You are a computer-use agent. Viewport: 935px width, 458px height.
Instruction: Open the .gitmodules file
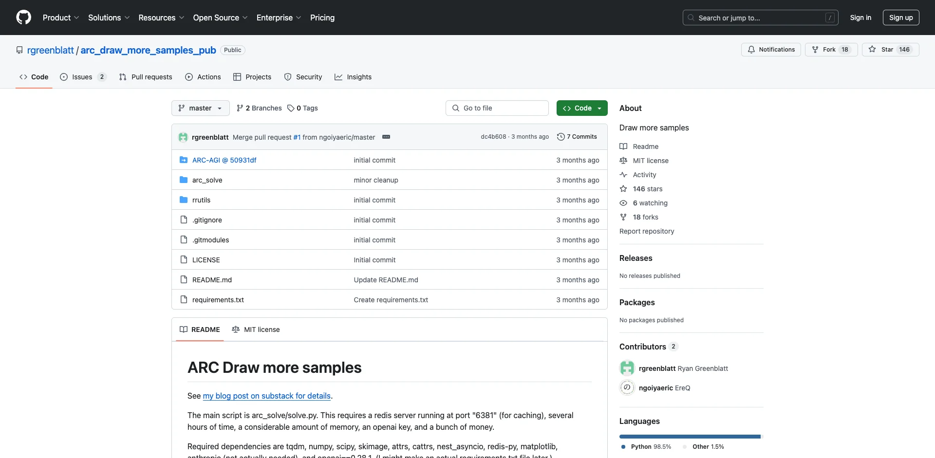[x=210, y=240]
